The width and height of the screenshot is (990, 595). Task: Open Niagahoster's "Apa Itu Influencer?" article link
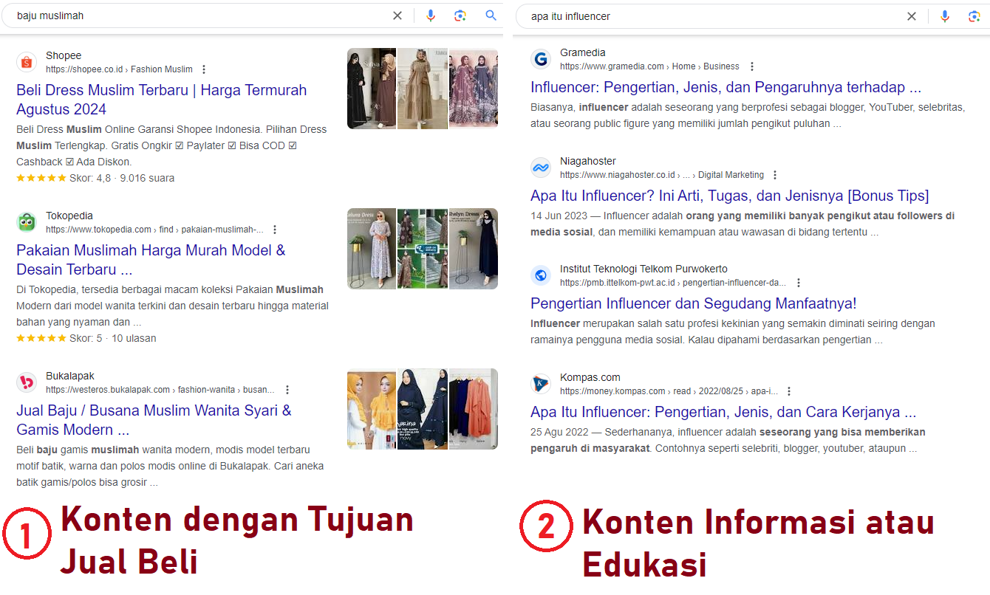[730, 196]
